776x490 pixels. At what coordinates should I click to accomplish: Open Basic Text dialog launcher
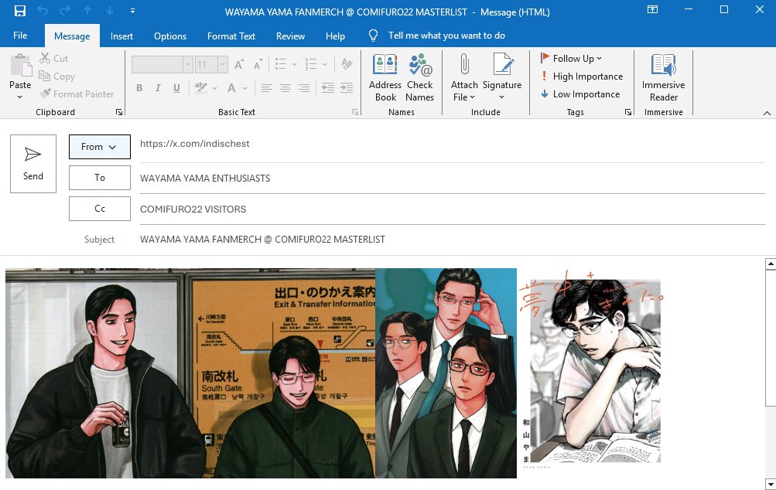(355, 112)
